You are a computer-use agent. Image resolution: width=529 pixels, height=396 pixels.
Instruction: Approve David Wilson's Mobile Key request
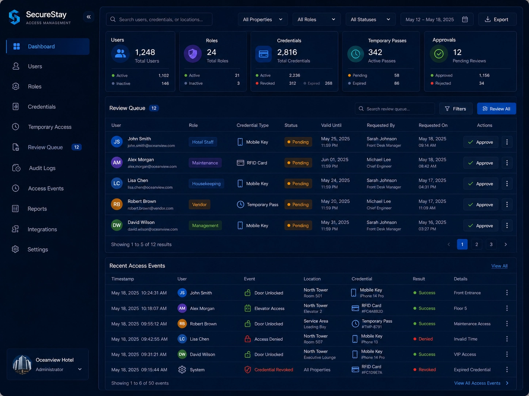coord(480,226)
